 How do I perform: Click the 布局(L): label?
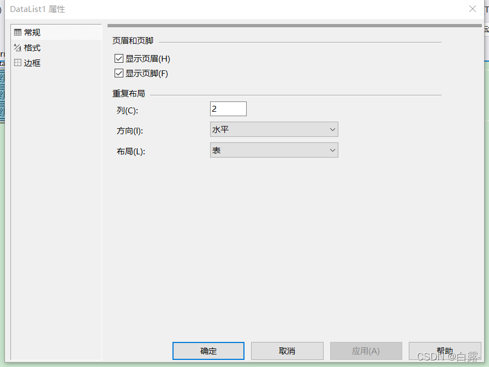click(131, 152)
